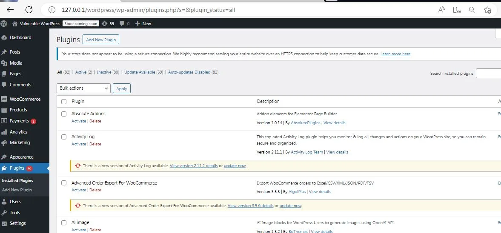Click the browser zoom out magnifier icon
Screen dimensions: 501x233
coord(472,10)
